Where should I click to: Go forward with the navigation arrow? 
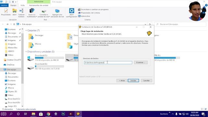click(x=7, y=24)
